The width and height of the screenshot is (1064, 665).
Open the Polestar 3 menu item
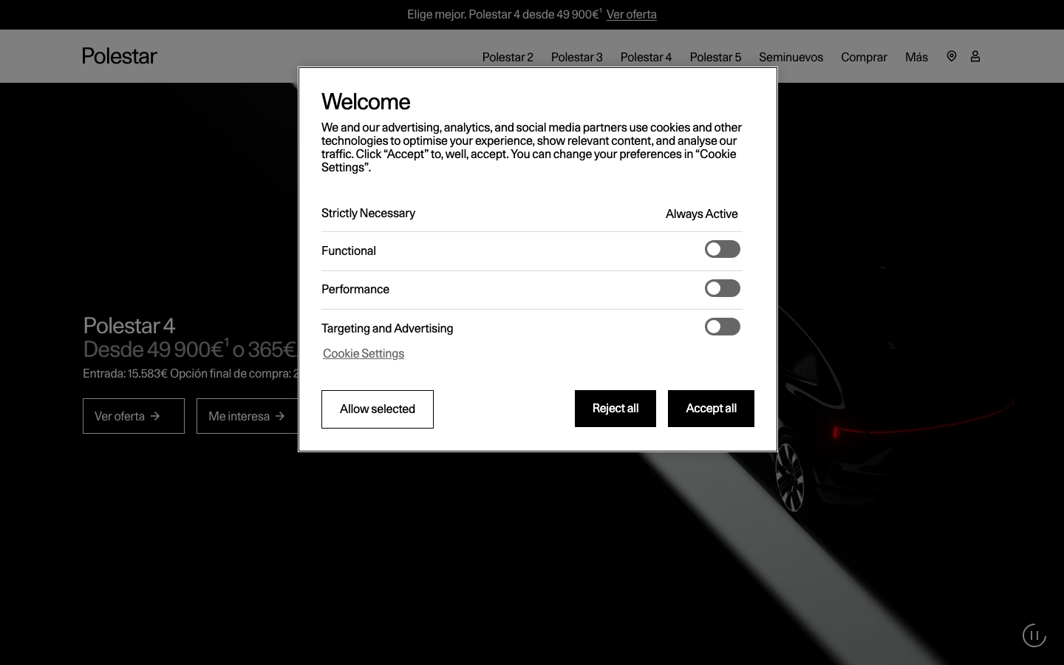point(577,57)
